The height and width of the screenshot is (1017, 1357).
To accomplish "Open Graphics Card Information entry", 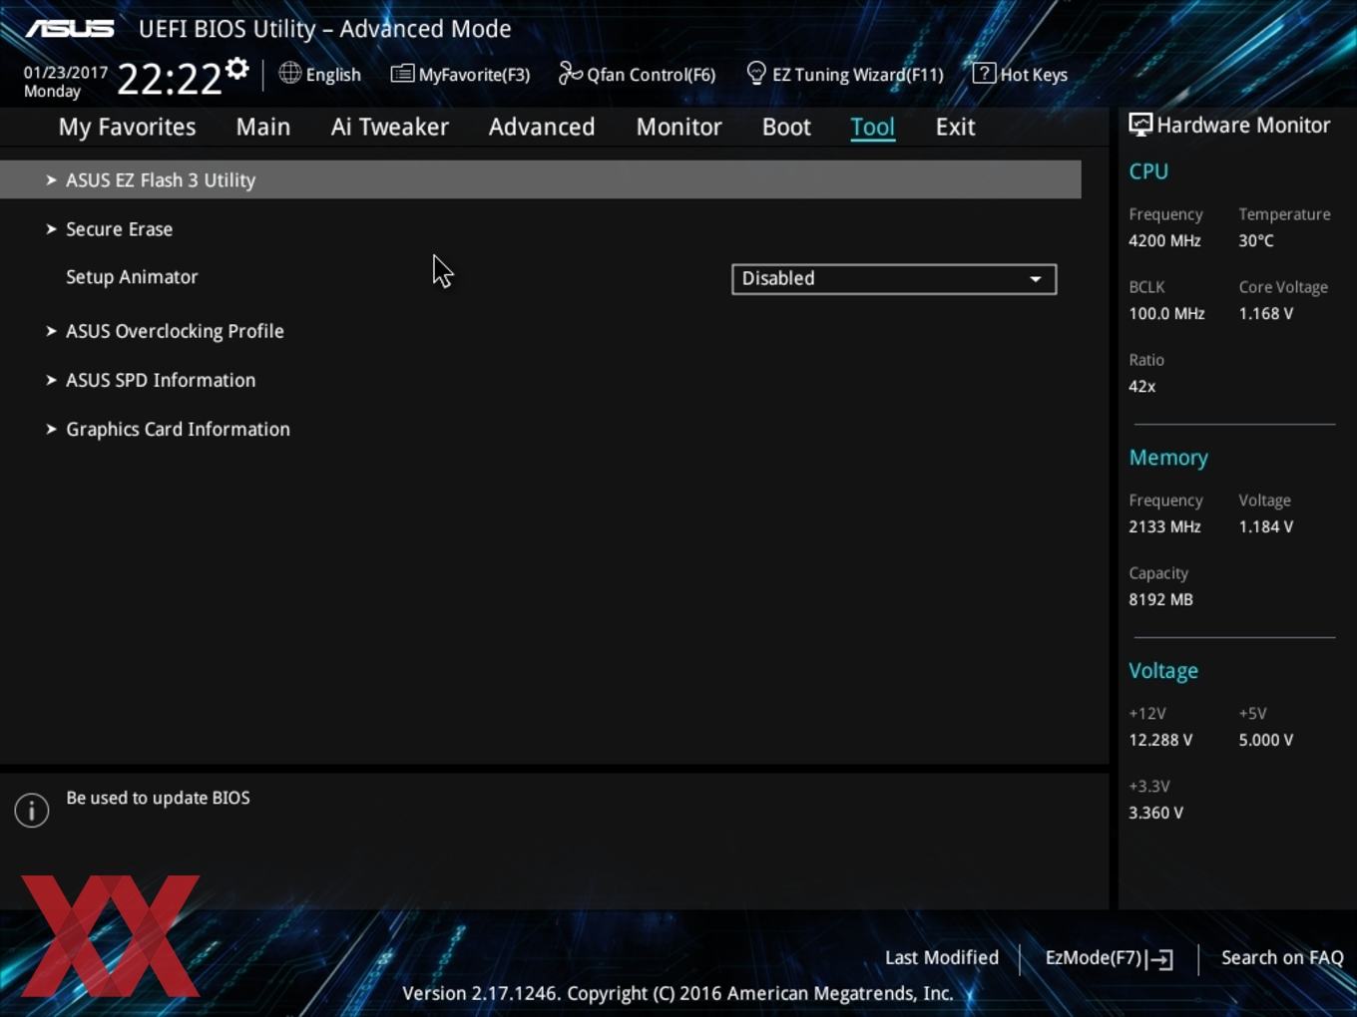I will (178, 429).
